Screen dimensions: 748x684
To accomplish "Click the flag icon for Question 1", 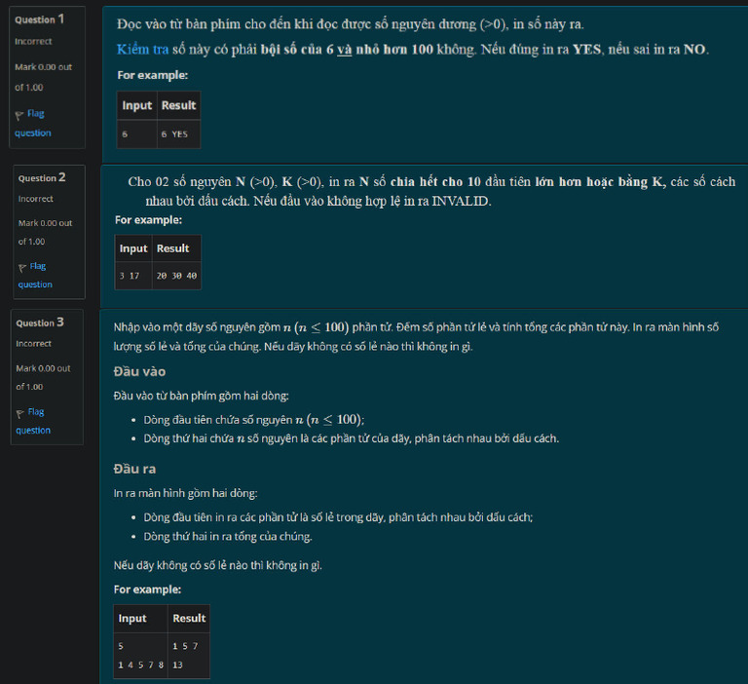I will tap(19, 114).
